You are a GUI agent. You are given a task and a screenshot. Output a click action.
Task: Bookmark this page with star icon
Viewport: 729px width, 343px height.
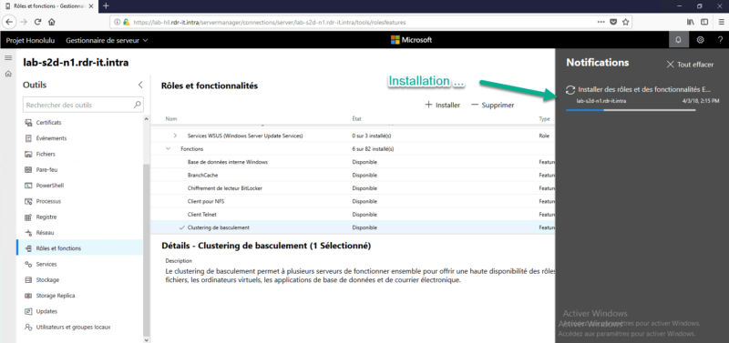pyautogui.click(x=625, y=22)
